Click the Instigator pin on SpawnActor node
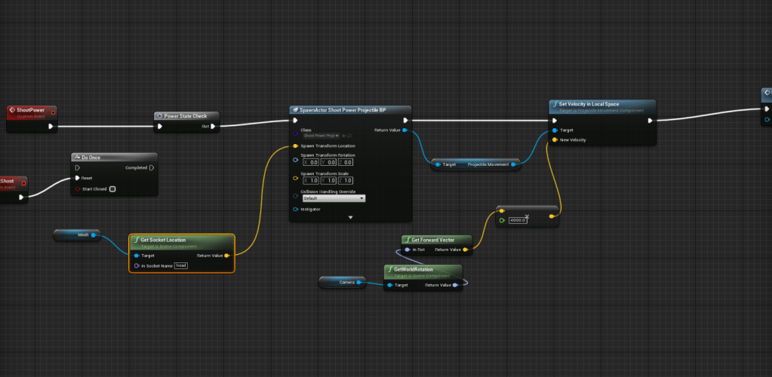The image size is (772, 377). coord(295,209)
